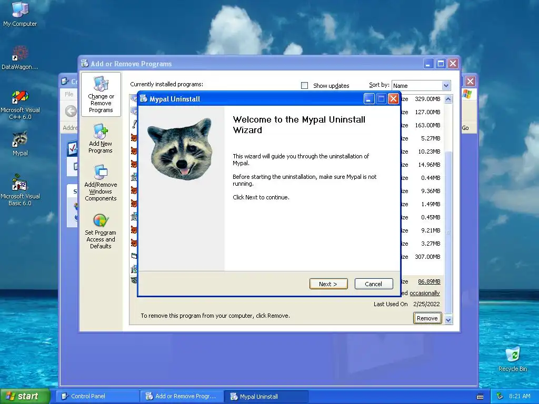This screenshot has height=404, width=539.
Task: Click the network icon in system tray
Action: coord(500,396)
